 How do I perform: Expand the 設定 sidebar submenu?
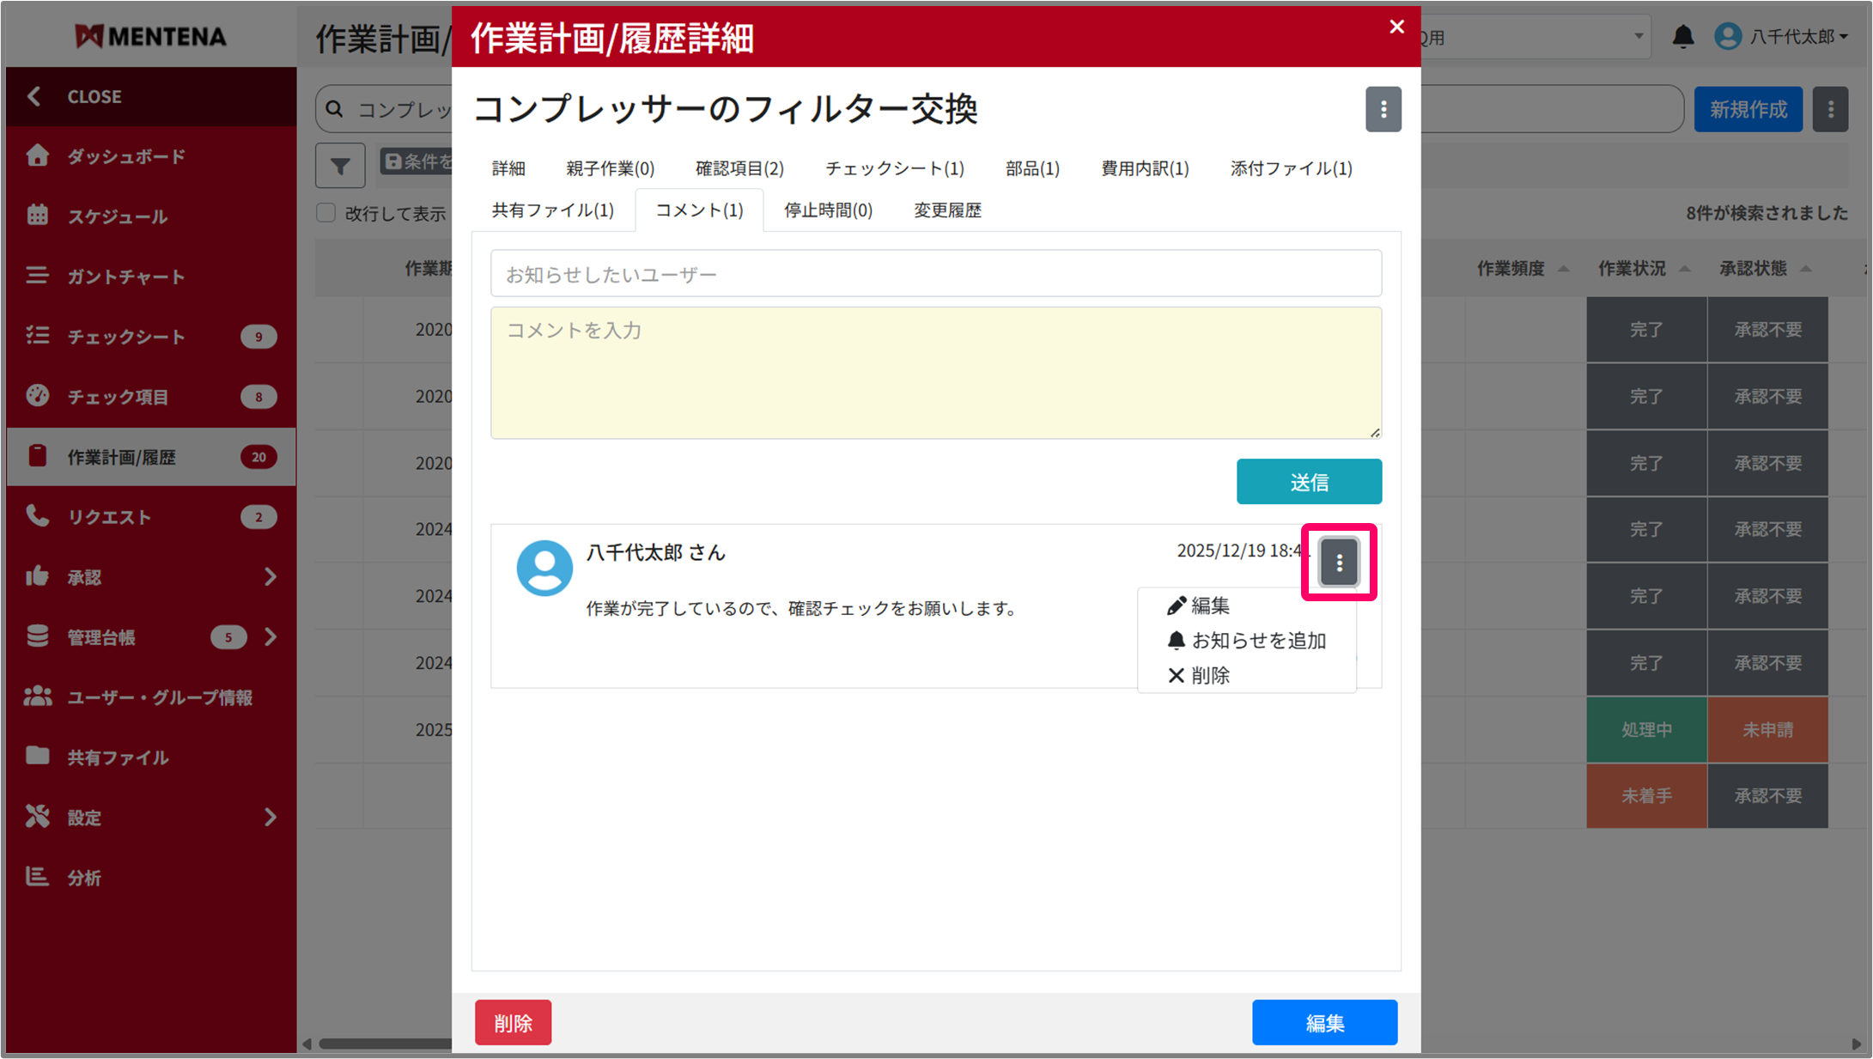click(x=270, y=817)
